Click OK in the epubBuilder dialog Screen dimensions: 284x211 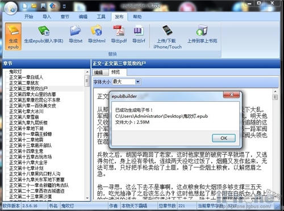224,138
